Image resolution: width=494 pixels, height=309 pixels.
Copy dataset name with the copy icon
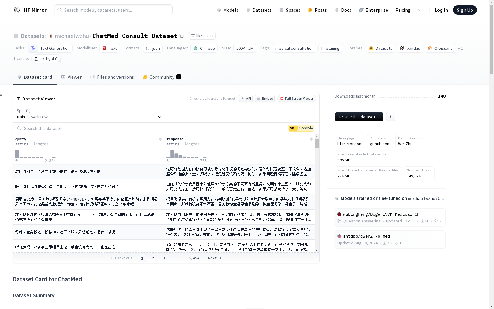pos(182,36)
